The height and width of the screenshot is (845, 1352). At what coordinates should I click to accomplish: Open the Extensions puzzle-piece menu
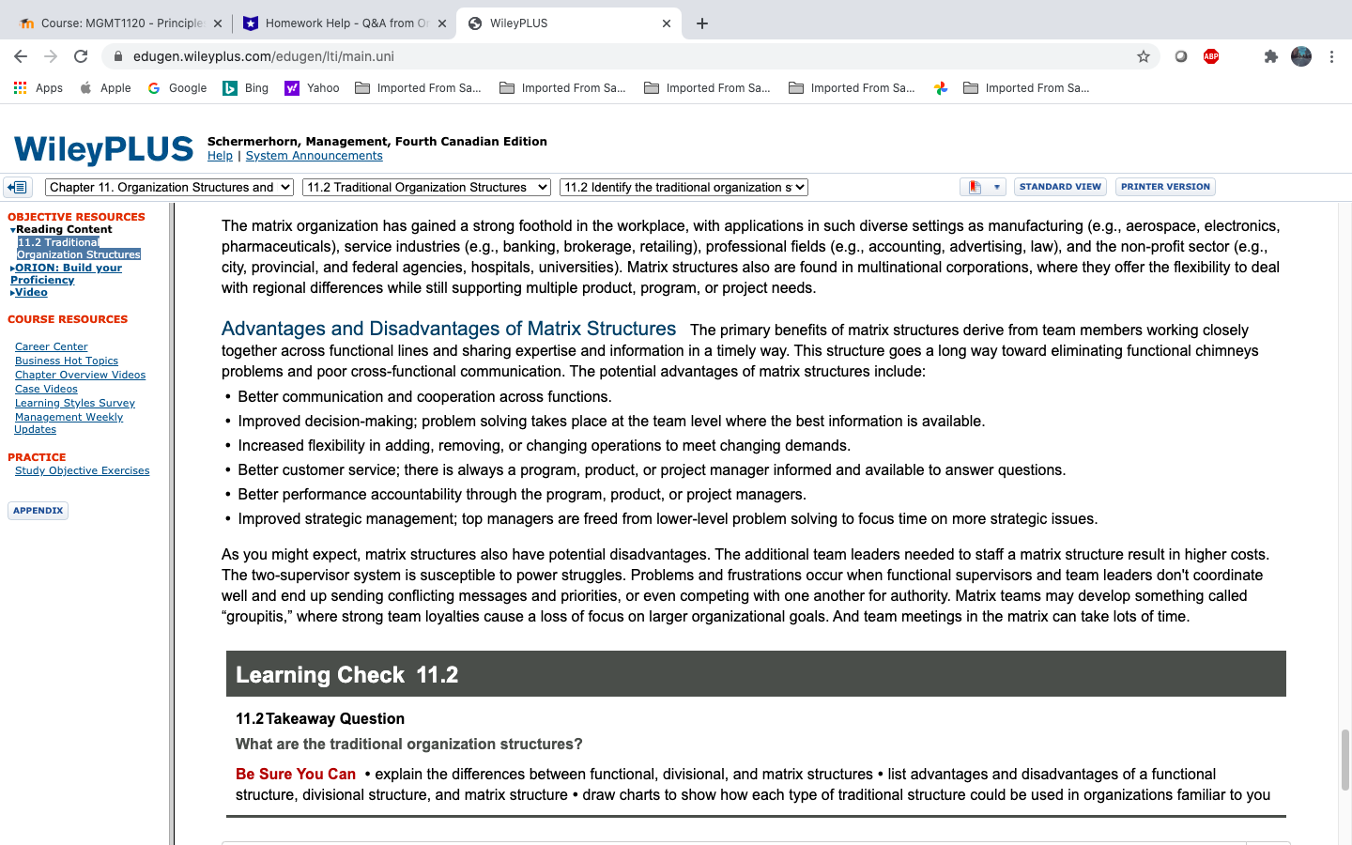click(1270, 56)
